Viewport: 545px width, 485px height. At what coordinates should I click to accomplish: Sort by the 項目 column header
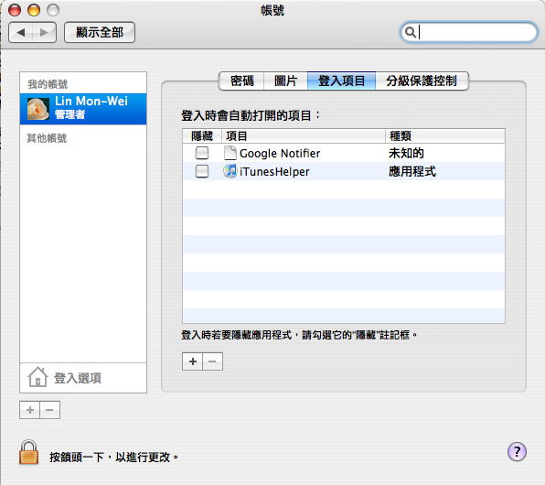tap(304, 136)
